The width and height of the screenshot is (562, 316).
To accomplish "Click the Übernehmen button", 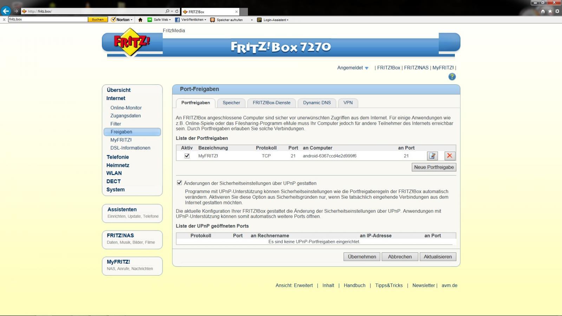I will click(362, 257).
